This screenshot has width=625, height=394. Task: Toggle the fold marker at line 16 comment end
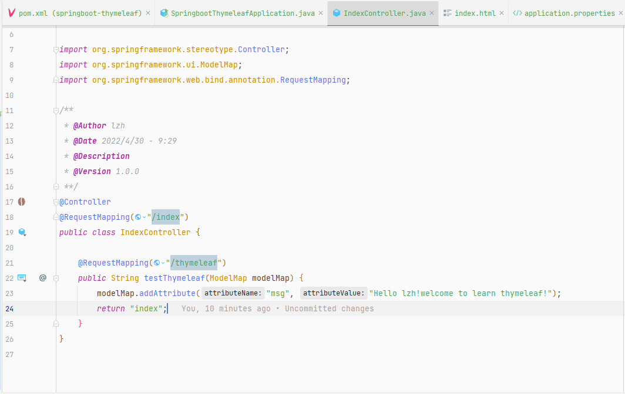coord(56,186)
